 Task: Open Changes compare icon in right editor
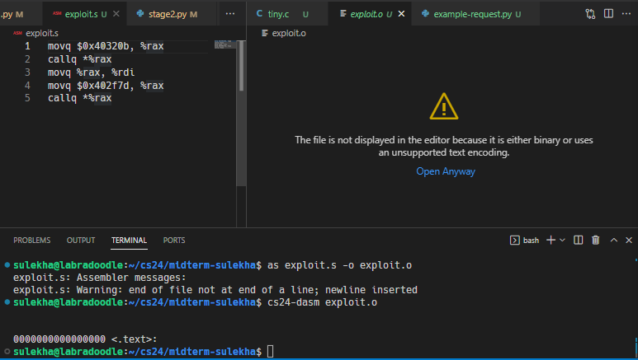pos(590,14)
